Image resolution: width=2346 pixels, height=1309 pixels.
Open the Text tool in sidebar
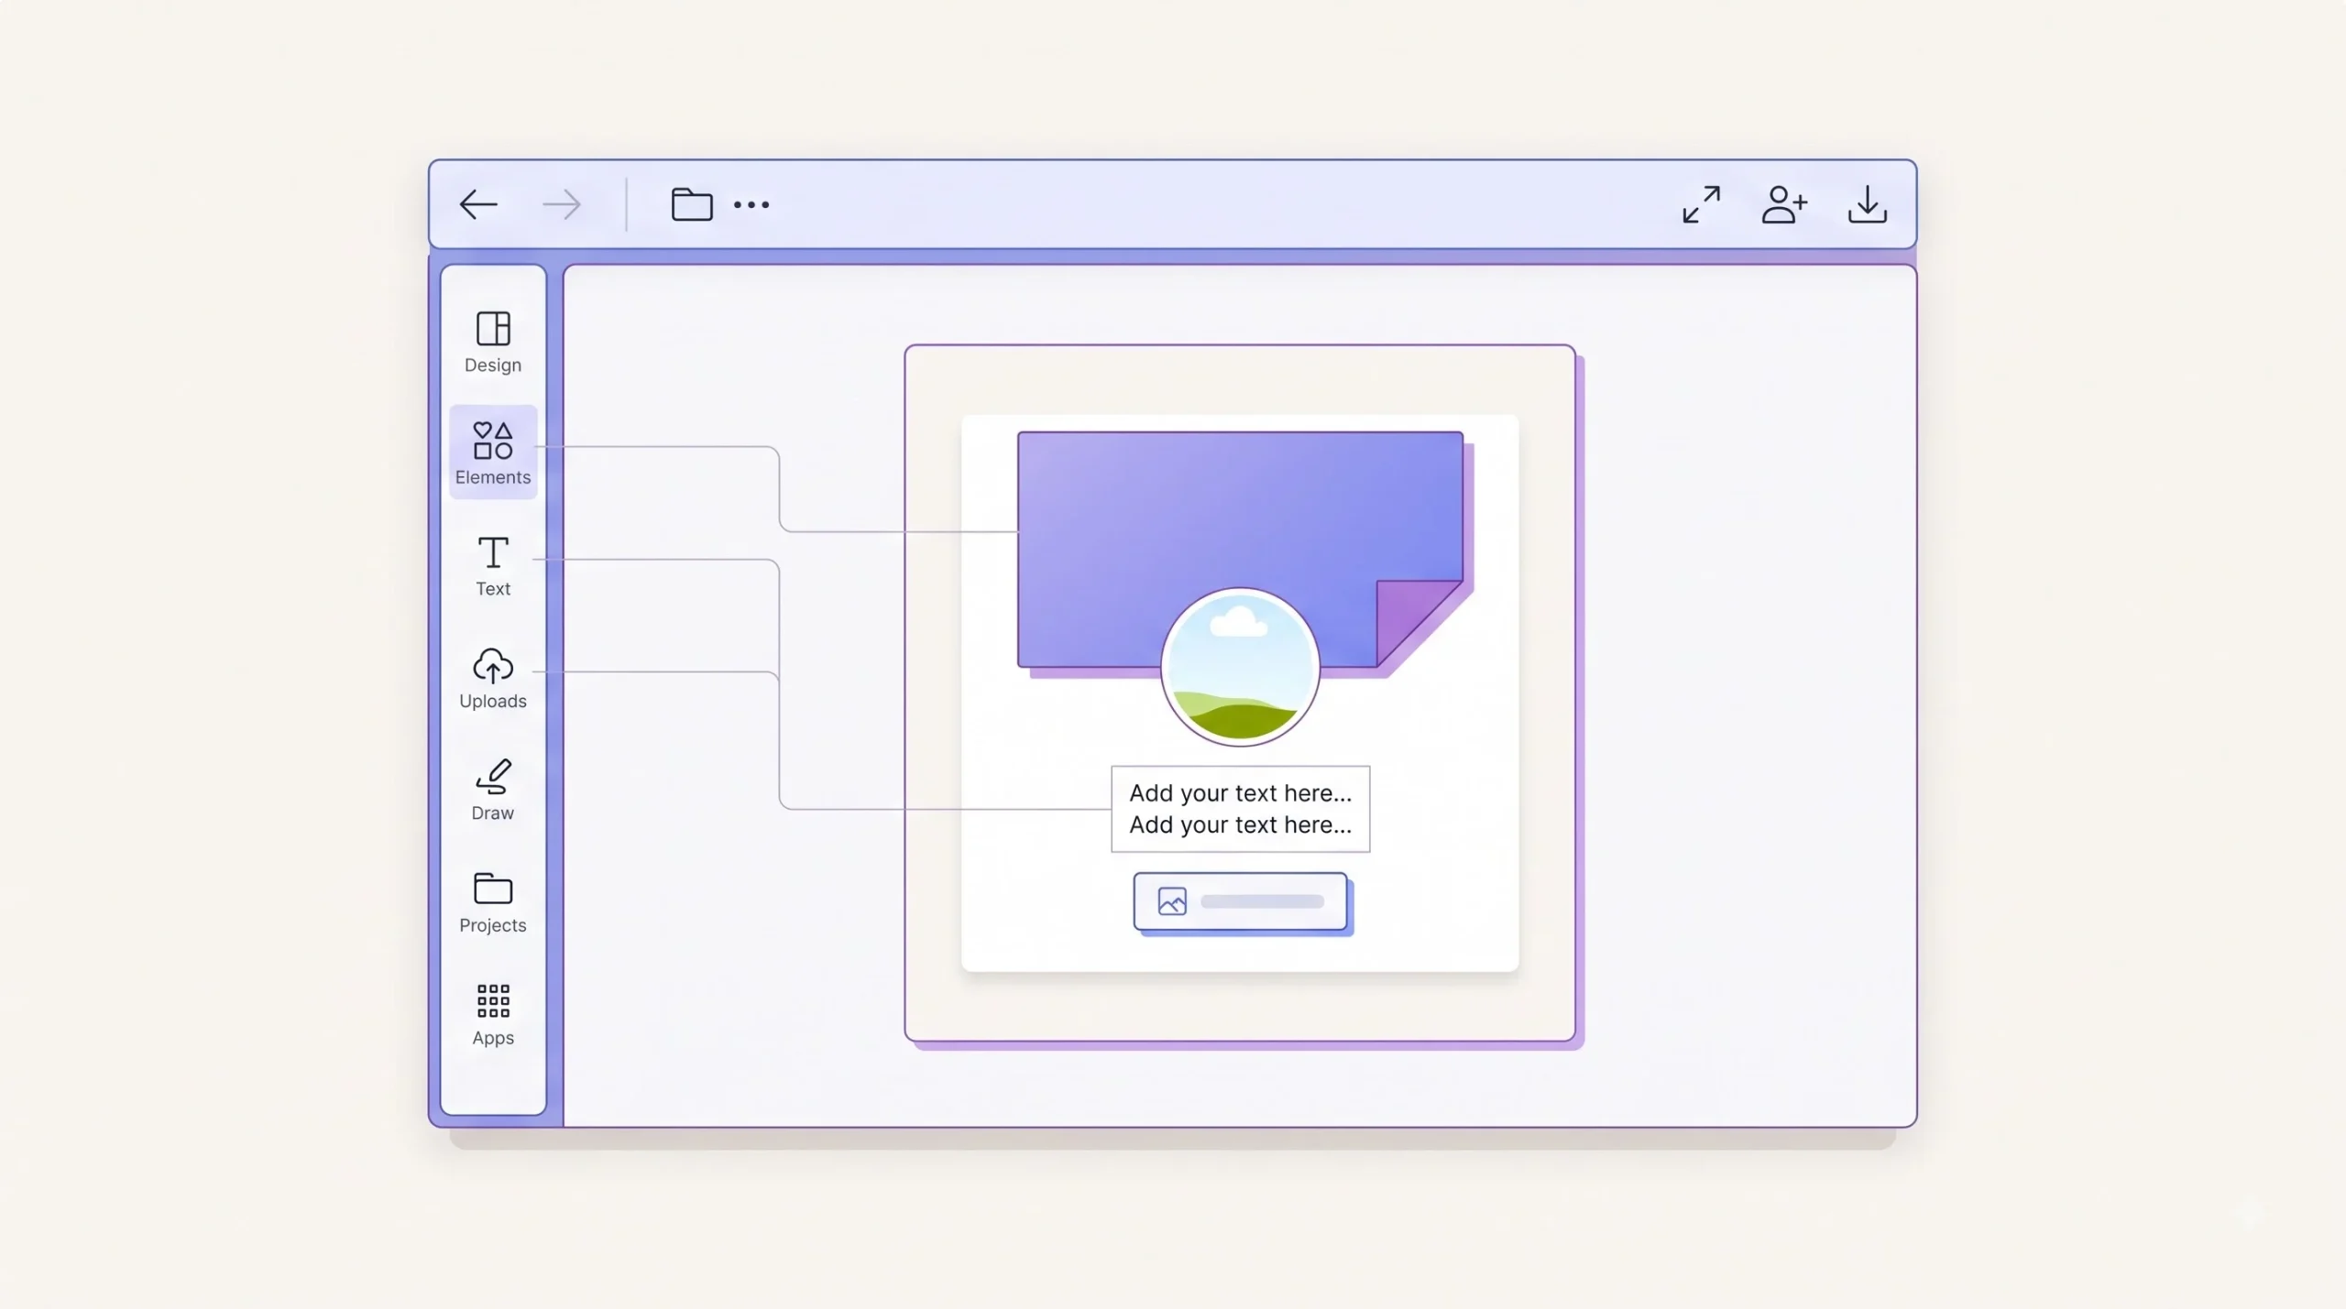click(x=493, y=566)
